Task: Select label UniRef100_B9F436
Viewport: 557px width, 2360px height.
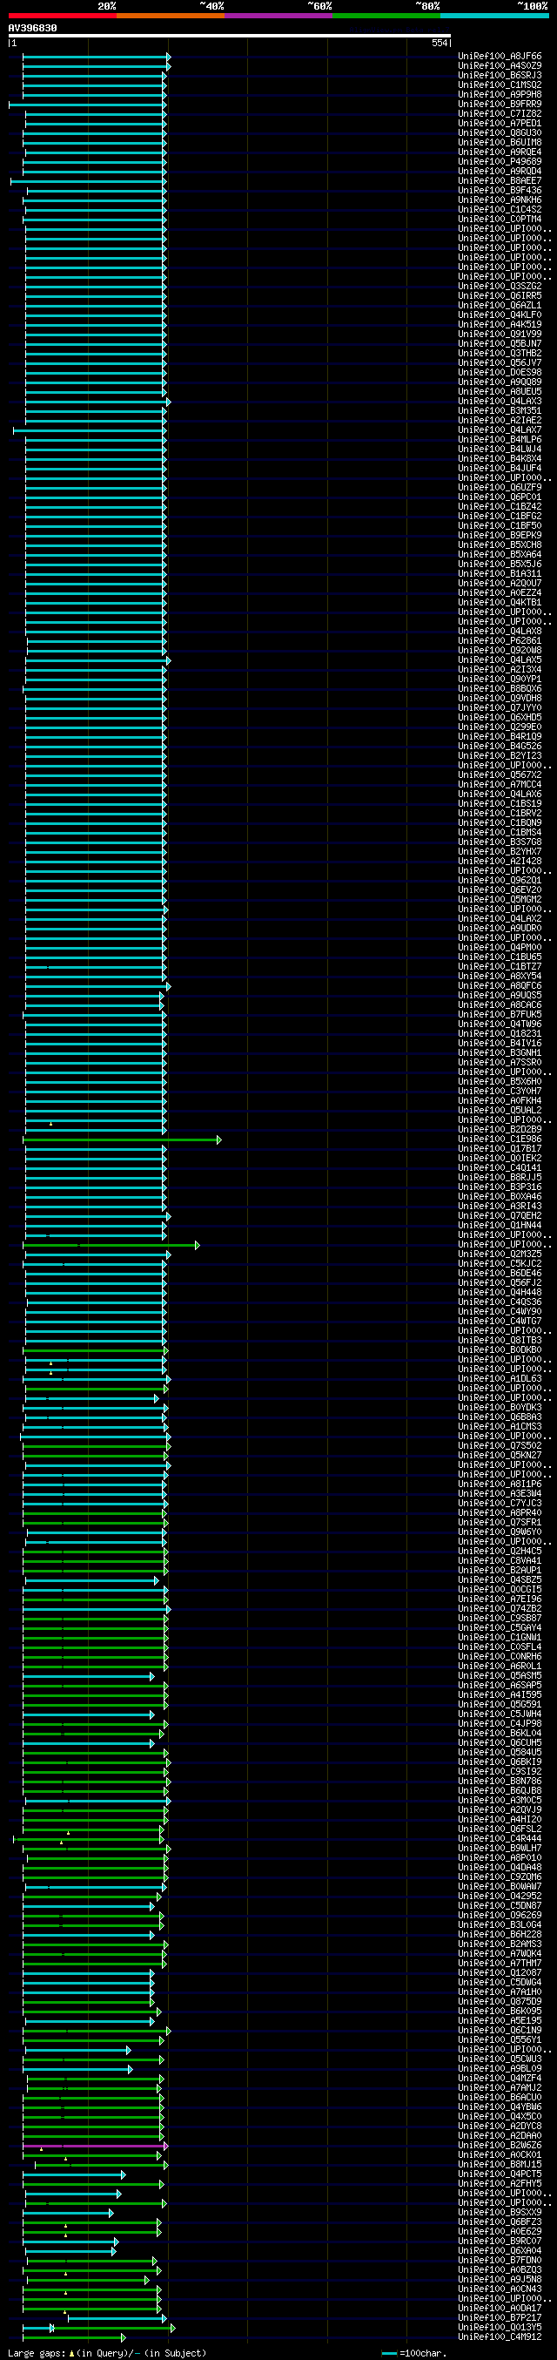Action: [500, 191]
